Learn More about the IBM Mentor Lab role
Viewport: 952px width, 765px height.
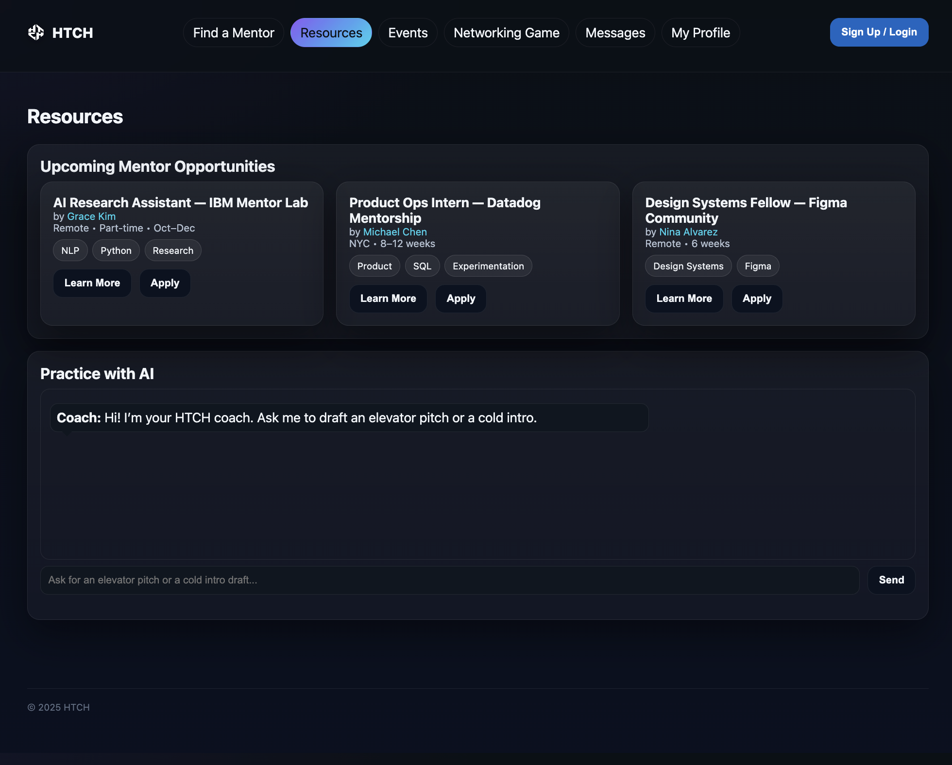[92, 283]
